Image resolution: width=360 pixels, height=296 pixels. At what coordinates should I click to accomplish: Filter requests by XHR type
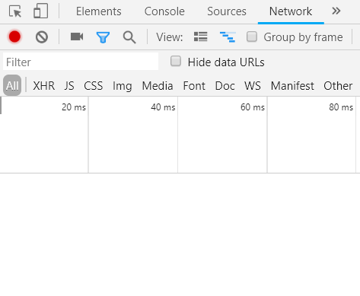44,86
